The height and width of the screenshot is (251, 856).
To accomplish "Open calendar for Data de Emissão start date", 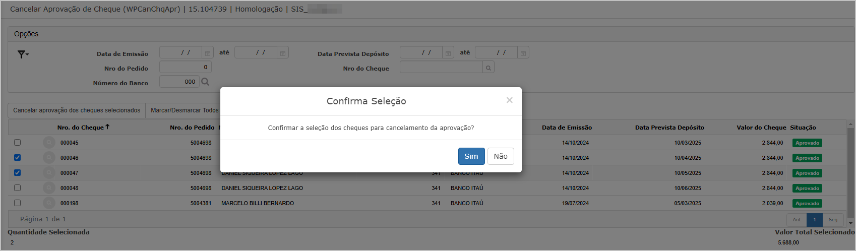I will pos(207,53).
